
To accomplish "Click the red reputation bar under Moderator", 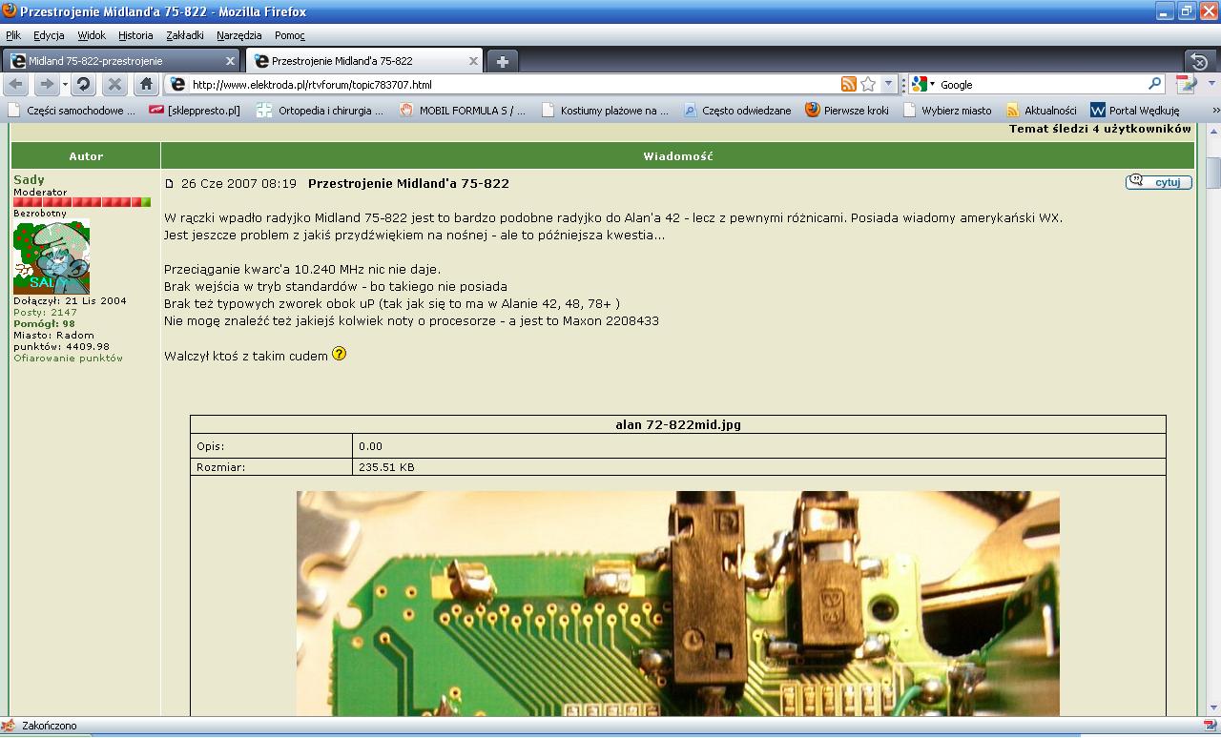I will tap(82, 202).
